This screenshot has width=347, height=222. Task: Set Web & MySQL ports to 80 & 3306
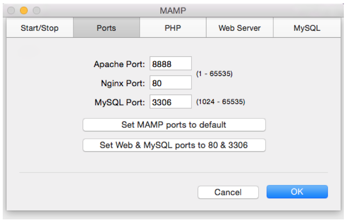[174, 145]
